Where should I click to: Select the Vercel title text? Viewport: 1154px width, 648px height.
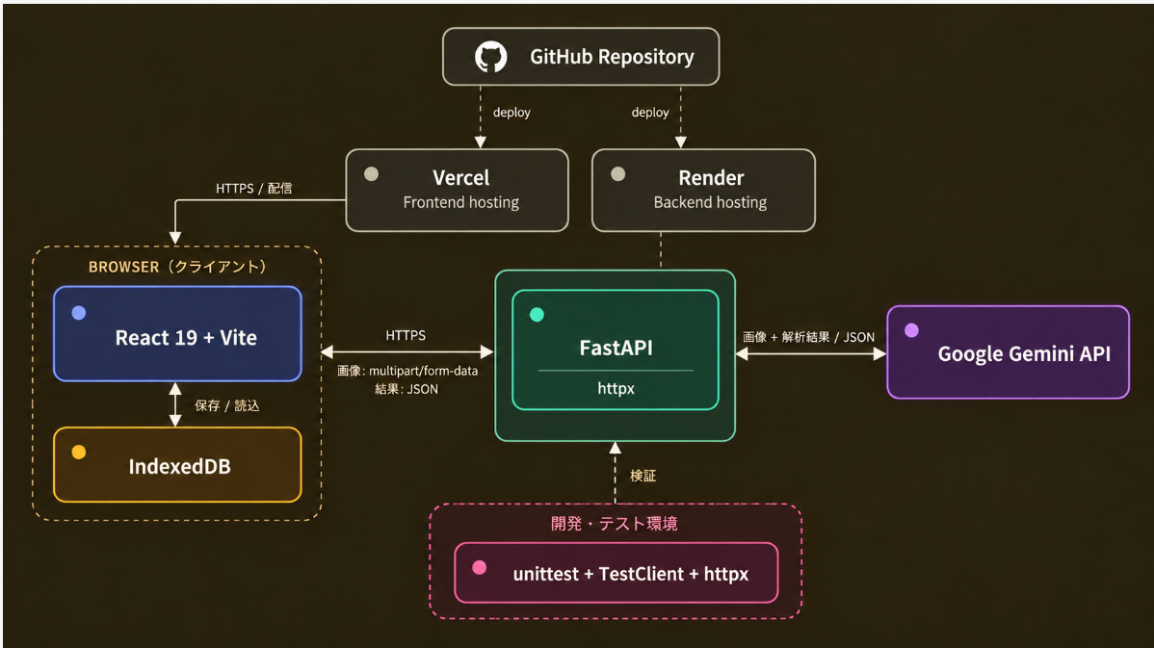coord(460,178)
